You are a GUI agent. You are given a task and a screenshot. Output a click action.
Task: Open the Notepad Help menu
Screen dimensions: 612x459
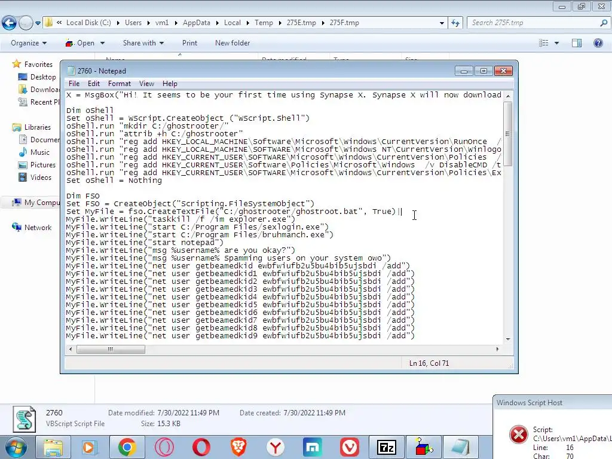(x=170, y=84)
